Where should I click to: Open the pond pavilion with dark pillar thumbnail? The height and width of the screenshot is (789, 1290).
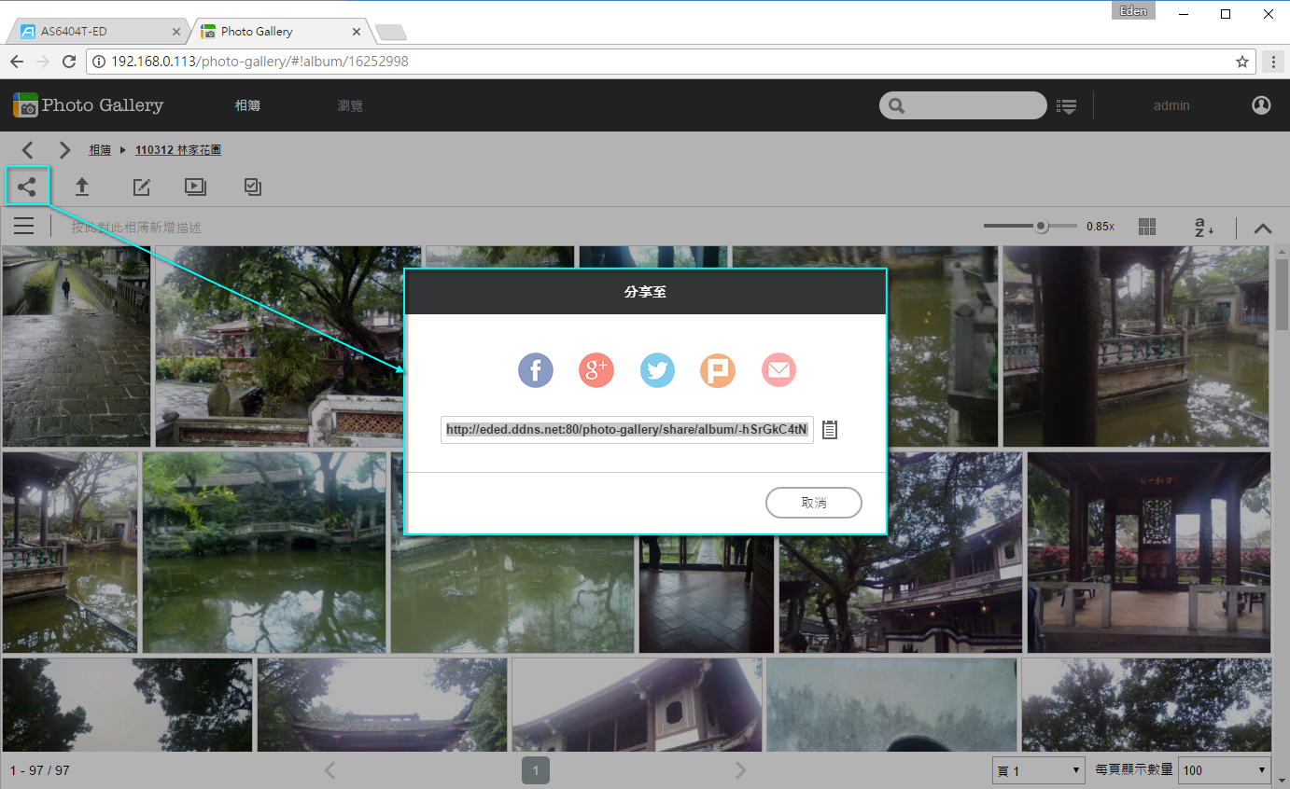click(1136, 346)
